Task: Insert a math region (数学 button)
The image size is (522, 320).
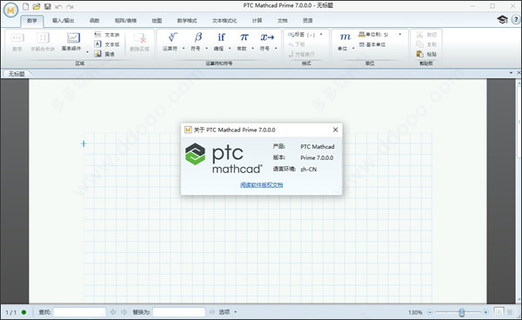Action: coord(17,42)
